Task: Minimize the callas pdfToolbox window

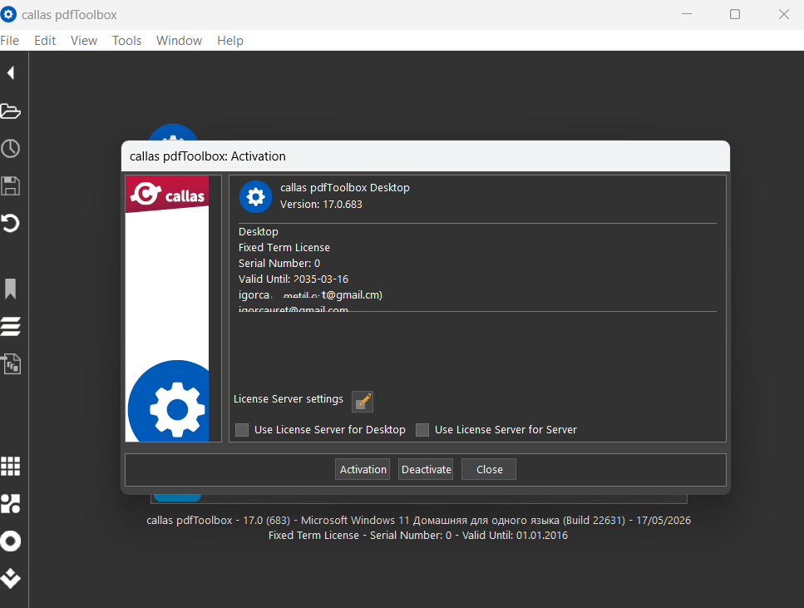Action: (687, 14)
